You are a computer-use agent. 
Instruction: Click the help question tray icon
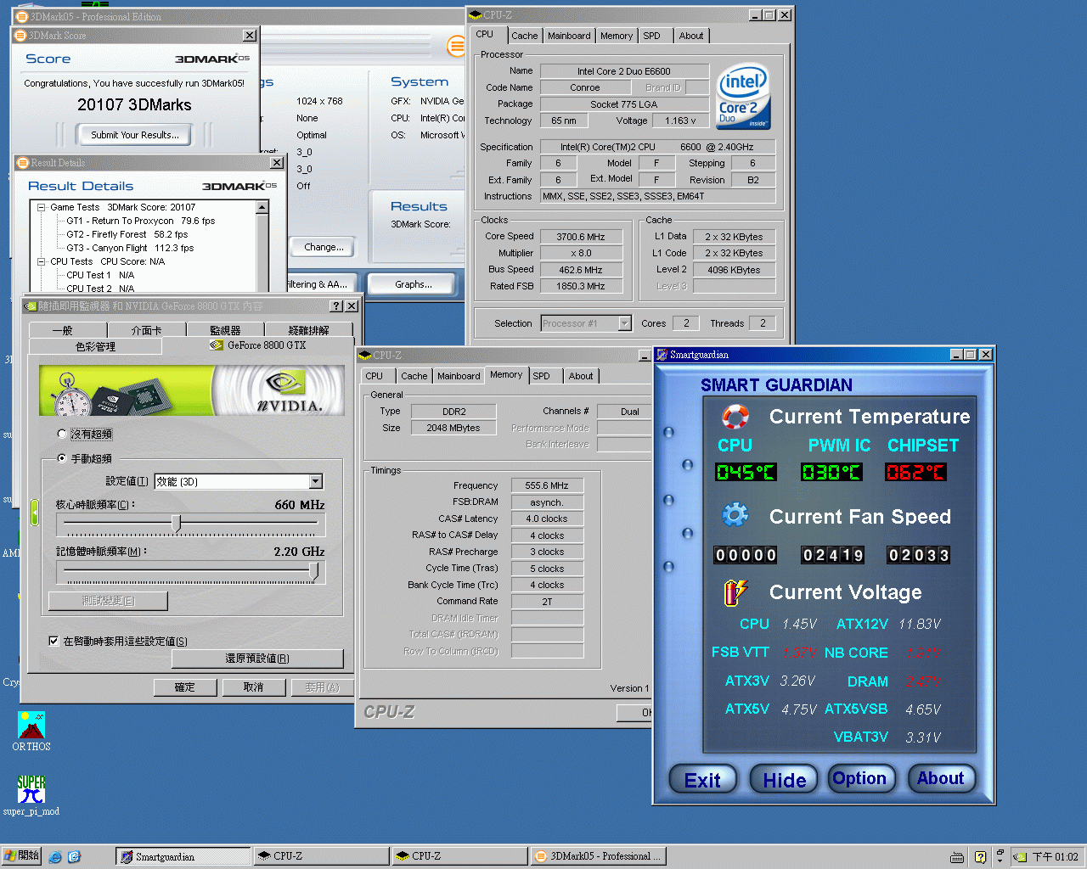pyautogui.click(x=980, y=857)
